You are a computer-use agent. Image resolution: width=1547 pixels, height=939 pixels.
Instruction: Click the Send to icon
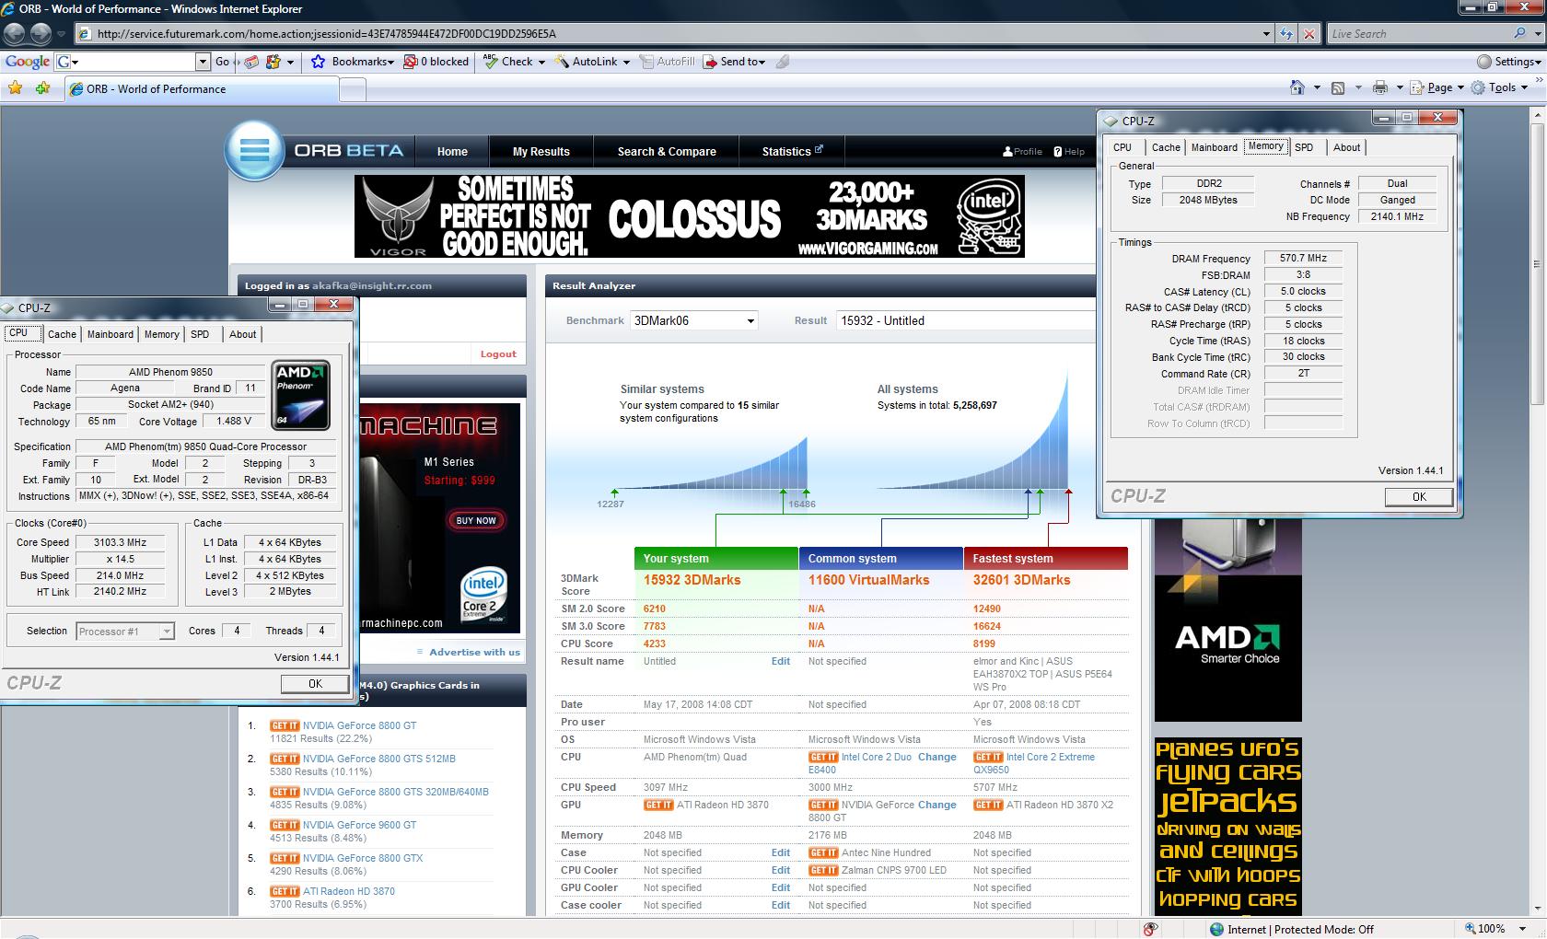click(710, 62)
